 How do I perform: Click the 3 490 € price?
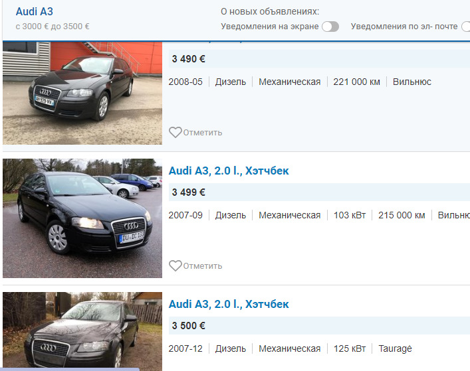188,59
